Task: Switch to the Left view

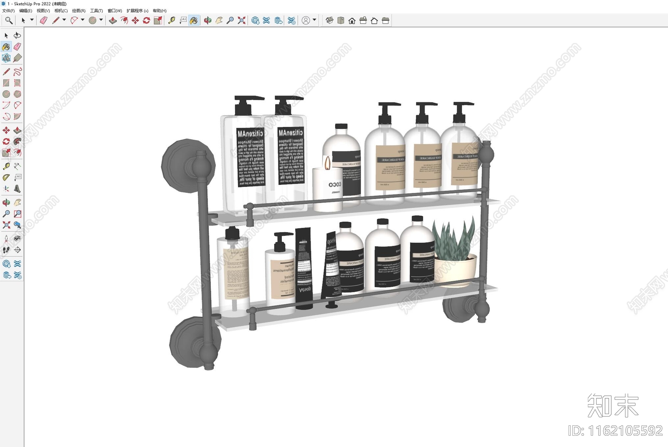Action: 386,20
